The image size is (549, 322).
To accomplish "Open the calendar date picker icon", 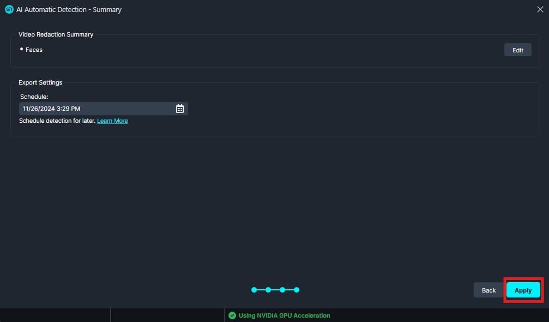I will pyautogui.click(x=180, y=109).
